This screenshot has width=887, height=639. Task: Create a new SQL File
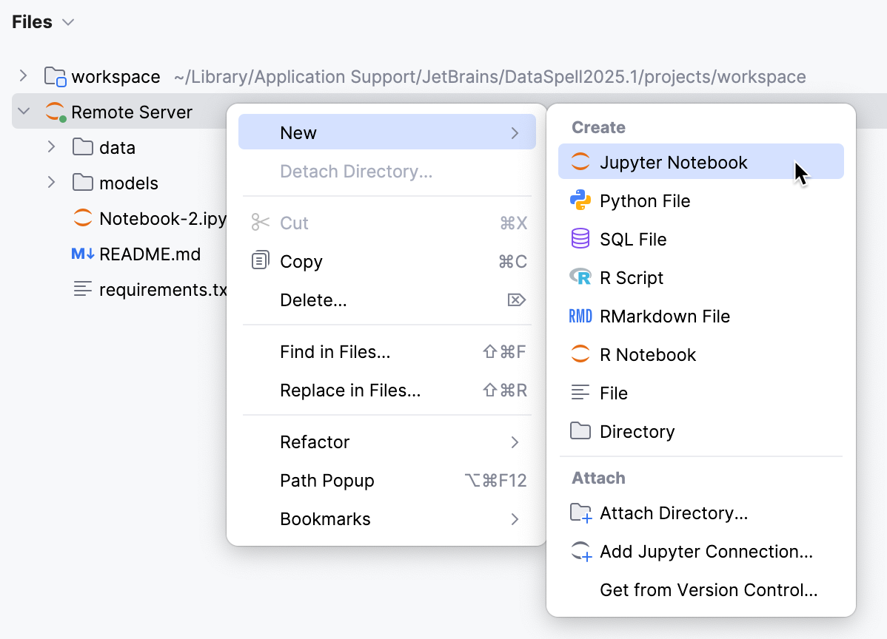[701, 239]
